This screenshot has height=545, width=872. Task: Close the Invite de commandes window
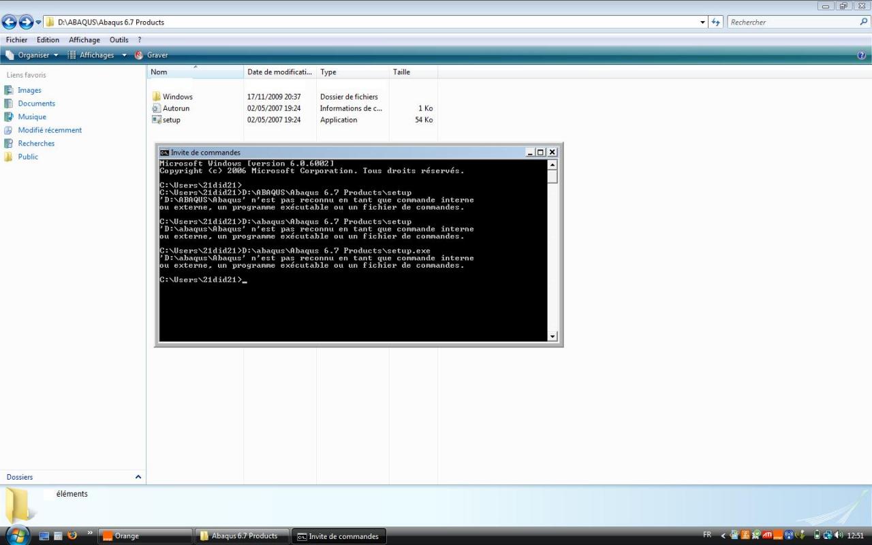(552, 153)
